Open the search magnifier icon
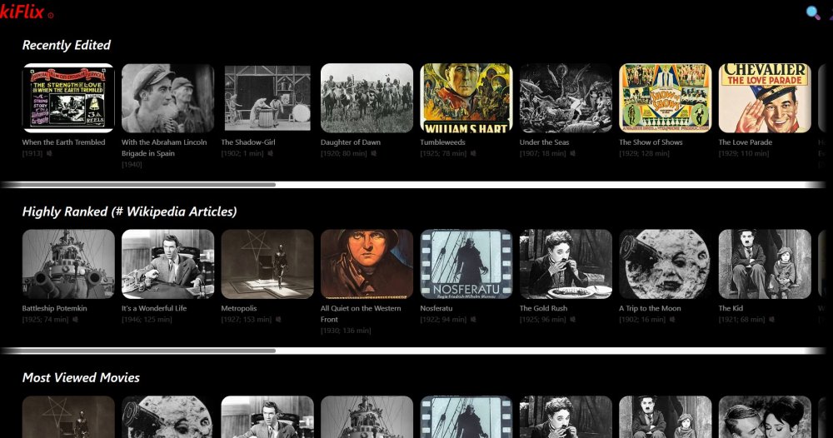 tap(813, 12)
